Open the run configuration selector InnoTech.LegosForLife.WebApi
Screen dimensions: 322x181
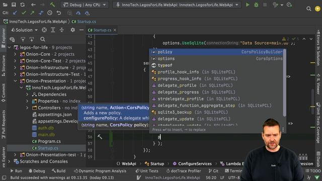click(x=177, y=5)
